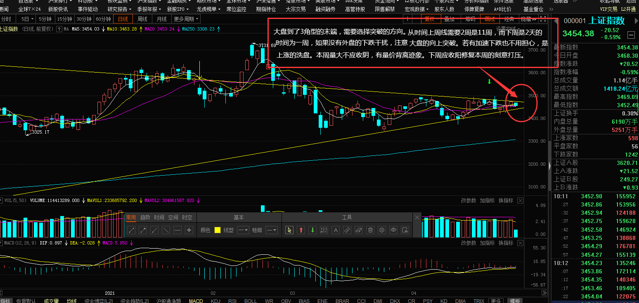Select the arrow line drawing tool

pyautogui.click(x=143, y=230)
